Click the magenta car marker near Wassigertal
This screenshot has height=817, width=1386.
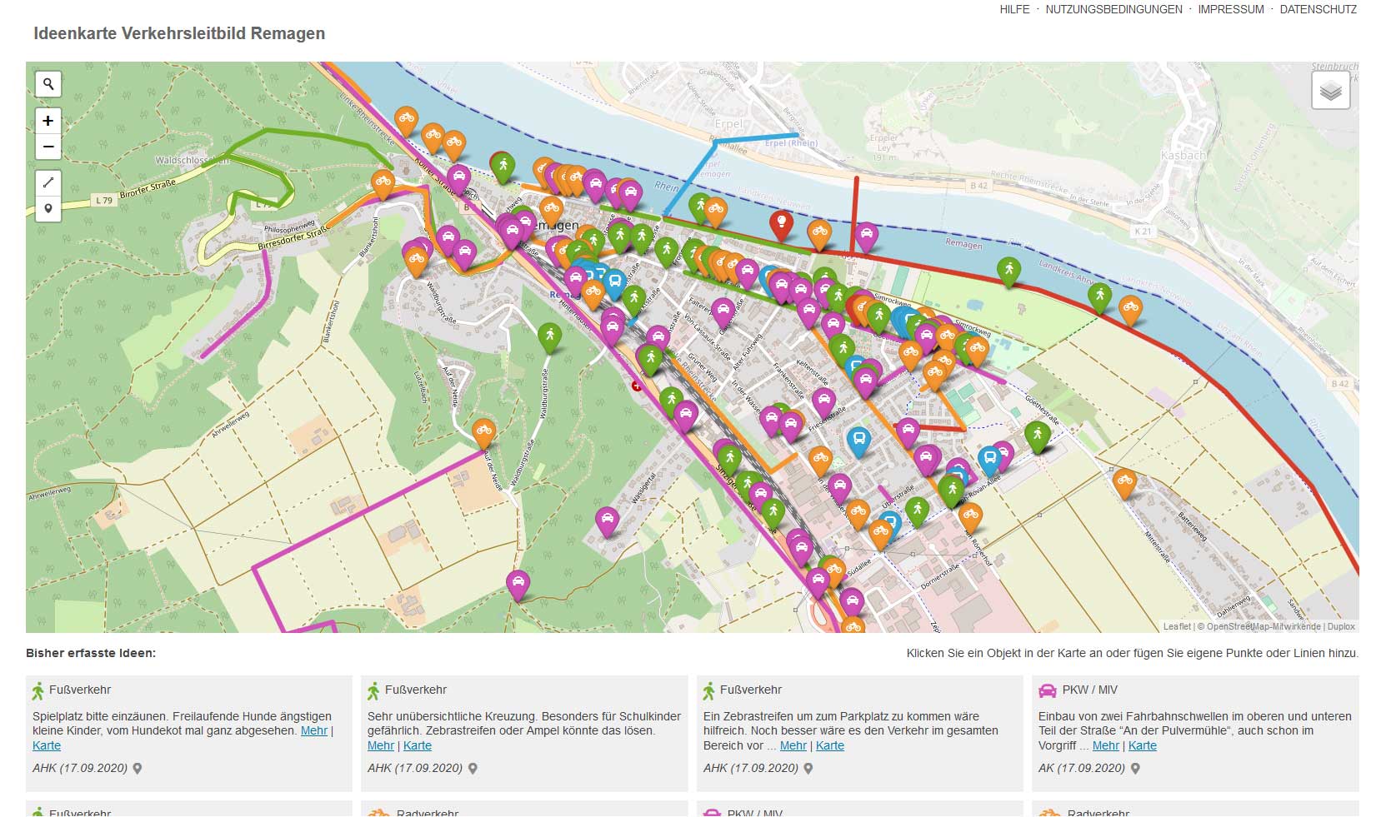(x=608, y=522)
